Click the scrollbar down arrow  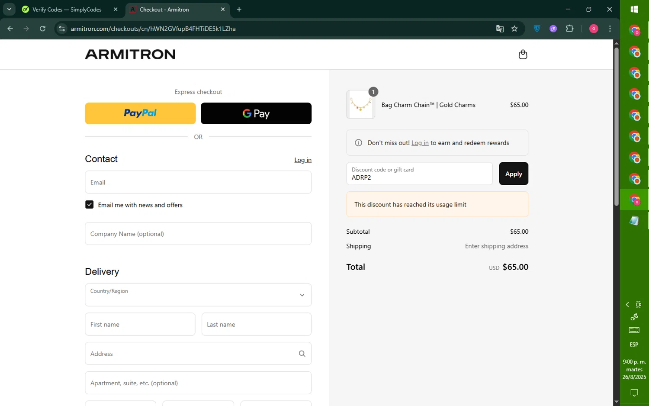pos(617,402)
